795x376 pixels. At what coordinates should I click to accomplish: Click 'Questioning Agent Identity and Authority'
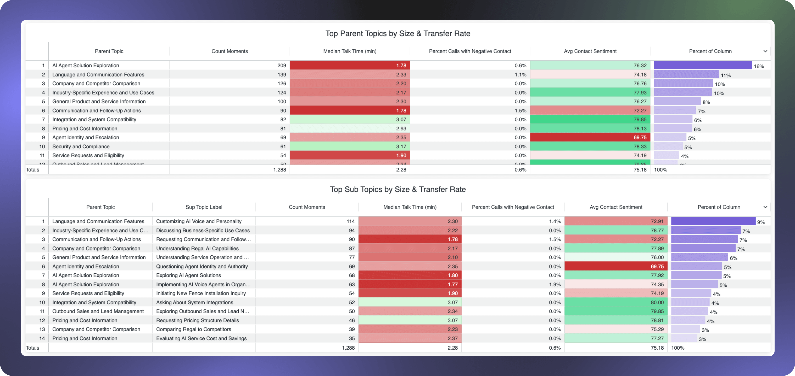click(202, 266)
